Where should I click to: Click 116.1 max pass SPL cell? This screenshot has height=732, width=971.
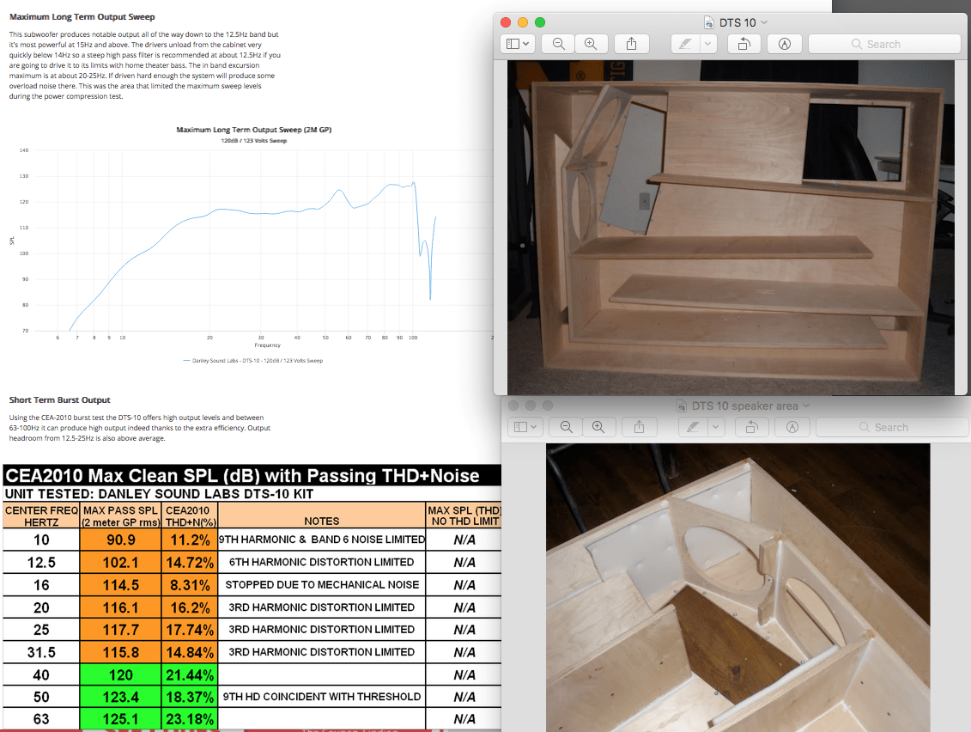(x=121, y=607)
